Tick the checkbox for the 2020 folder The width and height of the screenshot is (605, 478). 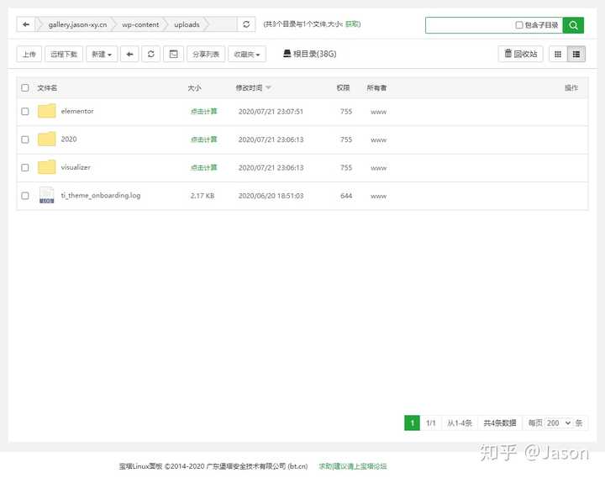tap(25, 139)
